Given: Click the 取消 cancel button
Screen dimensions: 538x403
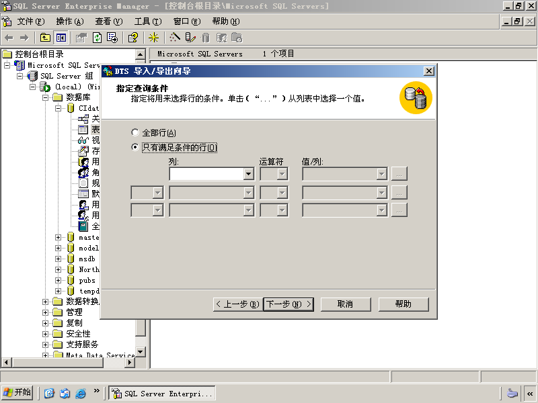Looking at the screenshot, I should pos(346,304).
